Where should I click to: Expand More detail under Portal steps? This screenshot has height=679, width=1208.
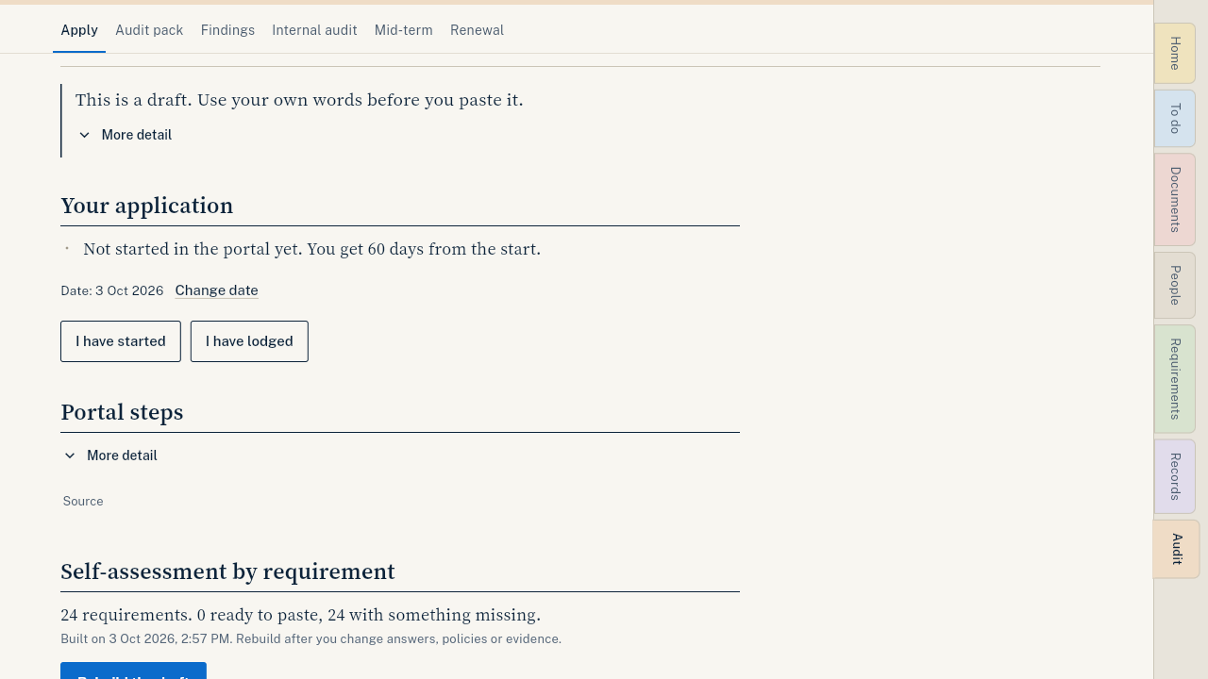(x=109, y=455)
